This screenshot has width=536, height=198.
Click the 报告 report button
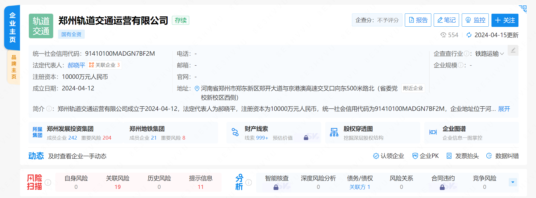pyautogui.click(x=418, y=20)
